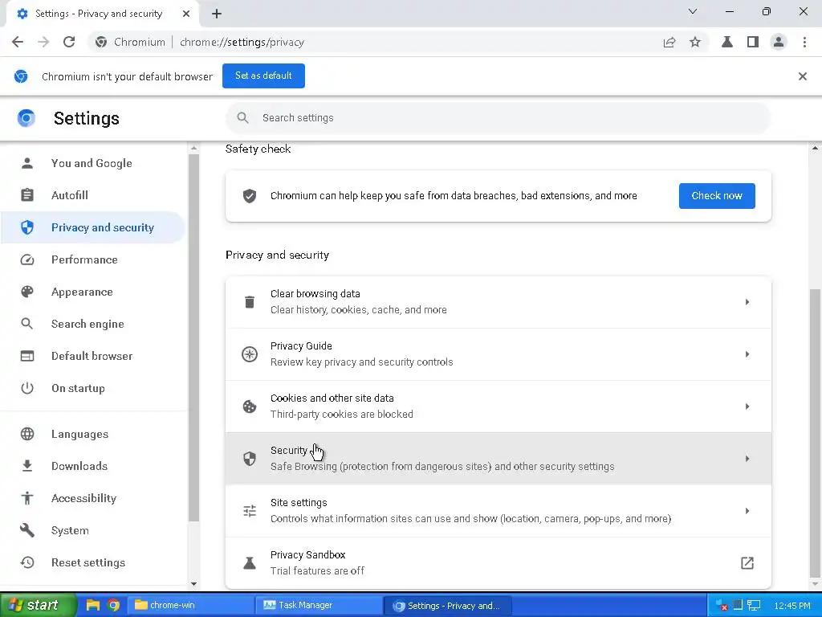Click the site info Chromium chip
The height and width of the screenshot is (617, 822).
(x=131, y=42)
